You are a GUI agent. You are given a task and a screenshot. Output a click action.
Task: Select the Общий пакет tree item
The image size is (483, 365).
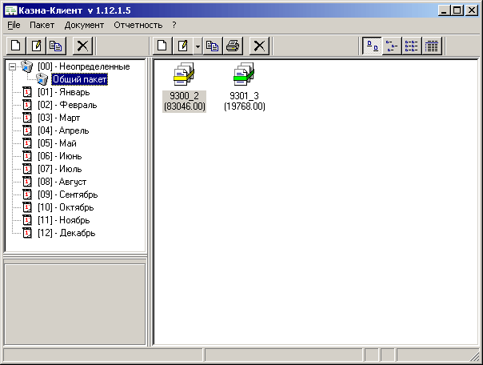pyautogui.click(x=79, y=79)
